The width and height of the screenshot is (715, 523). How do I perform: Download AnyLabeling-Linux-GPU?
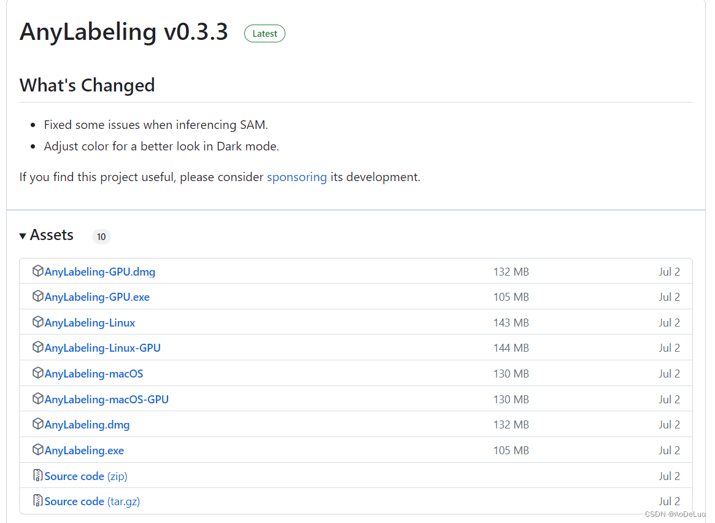[x=102, y=348]
